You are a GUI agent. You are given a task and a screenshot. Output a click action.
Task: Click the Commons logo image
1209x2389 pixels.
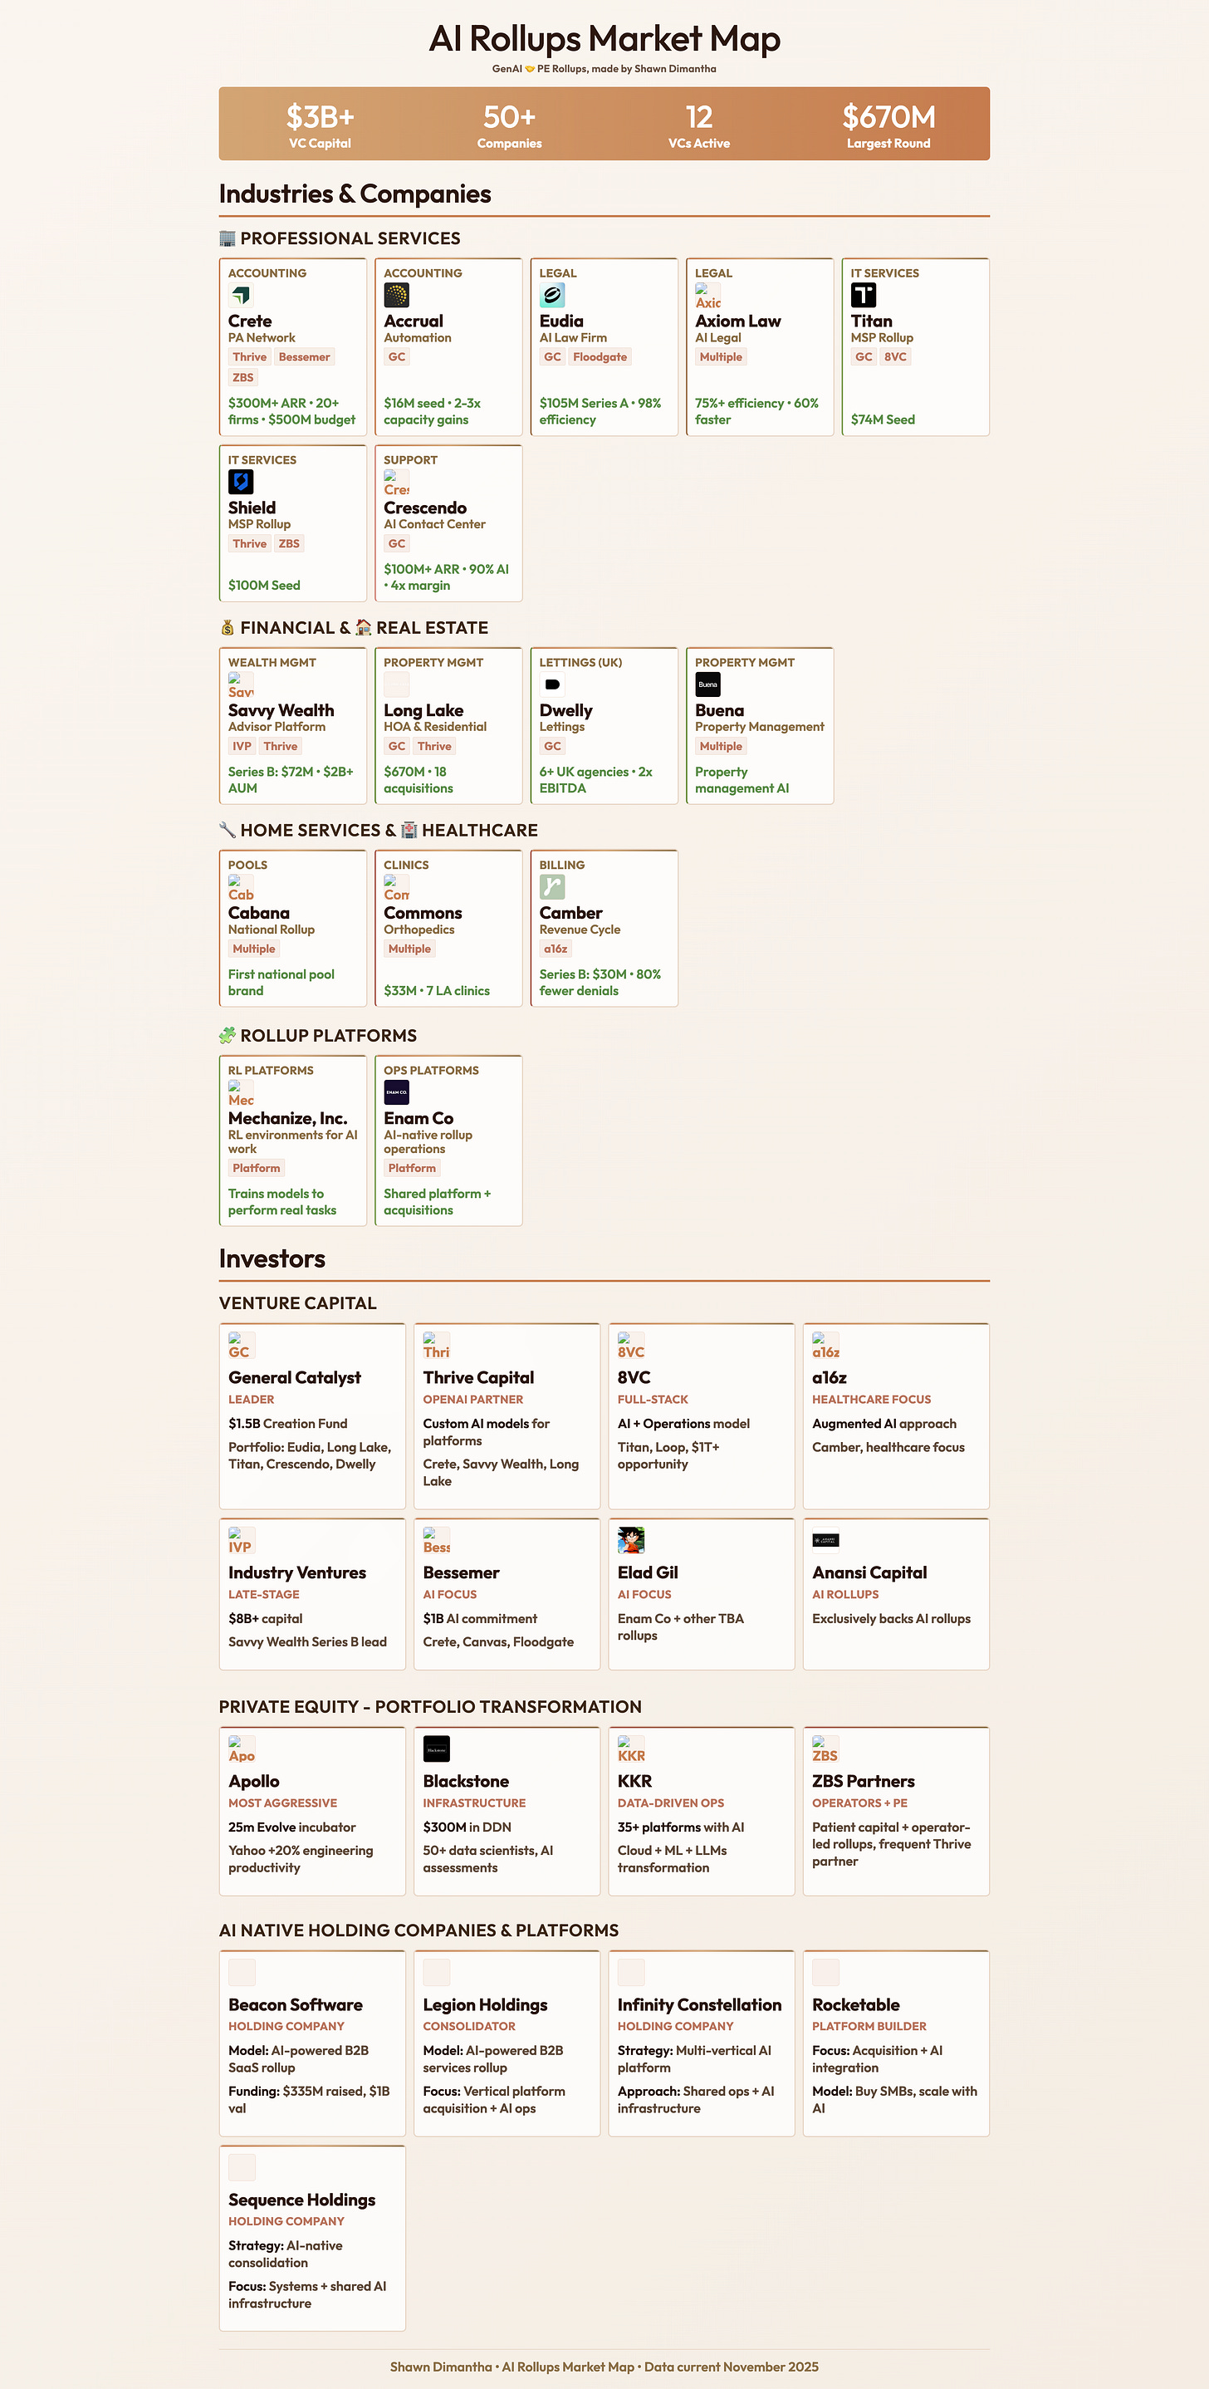click(397, 886)
